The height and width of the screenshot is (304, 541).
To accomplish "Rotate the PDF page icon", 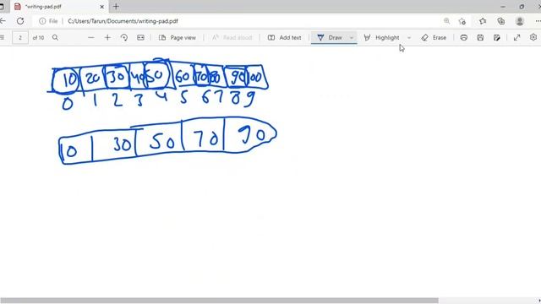I will [124, 37].
